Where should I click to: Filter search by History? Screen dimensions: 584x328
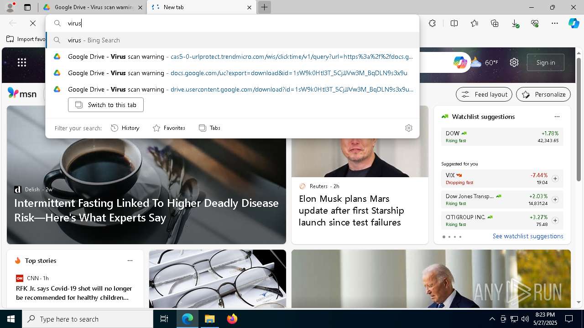pyautogui.click(x=125, y=128)
